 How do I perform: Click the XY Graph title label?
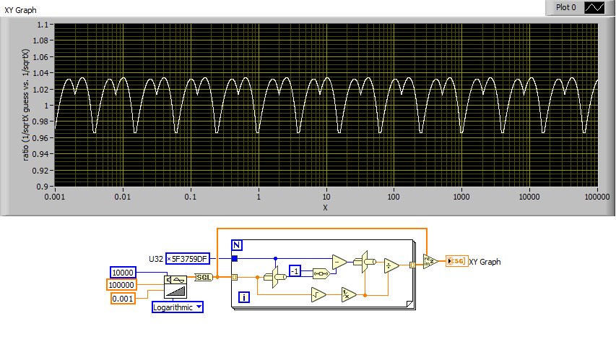tap(20, 10)
